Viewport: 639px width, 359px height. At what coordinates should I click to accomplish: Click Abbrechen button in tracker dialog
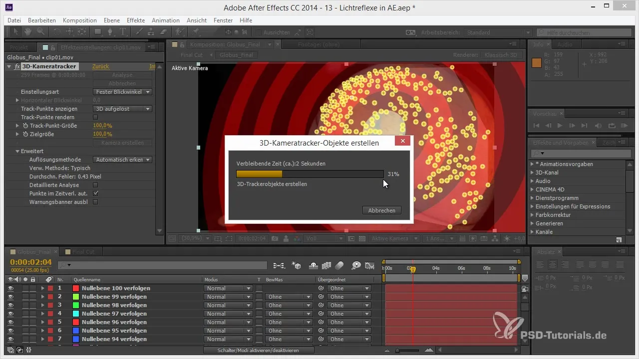click(x=382, y=210)
